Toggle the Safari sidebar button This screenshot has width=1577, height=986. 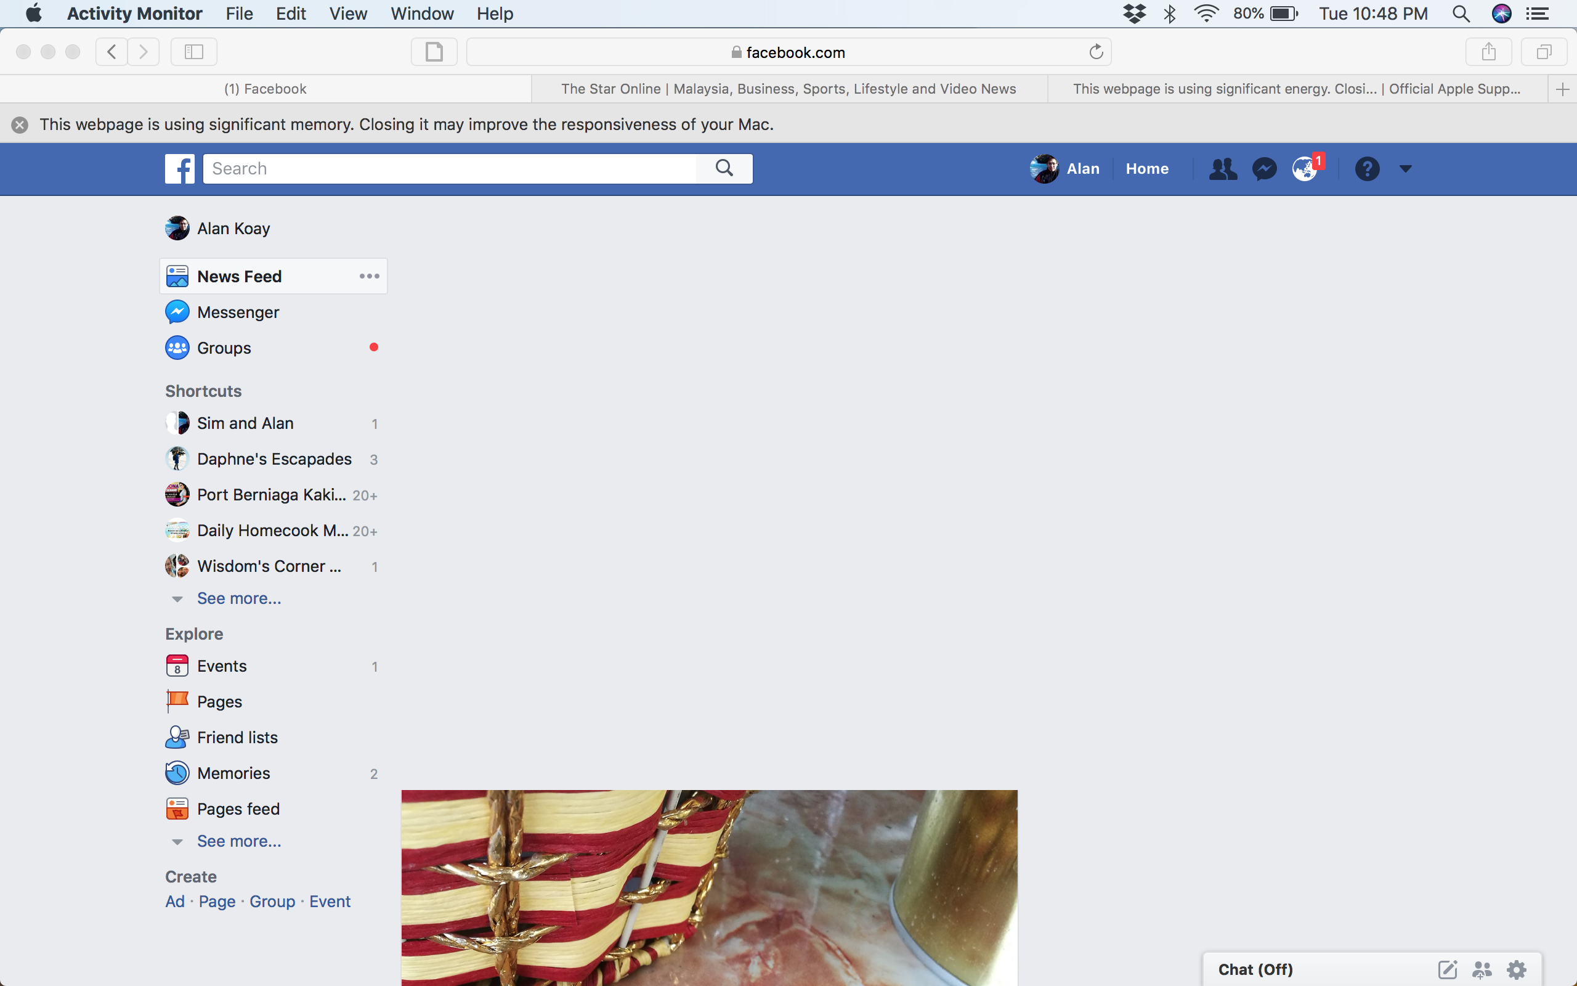click(193, 52)
